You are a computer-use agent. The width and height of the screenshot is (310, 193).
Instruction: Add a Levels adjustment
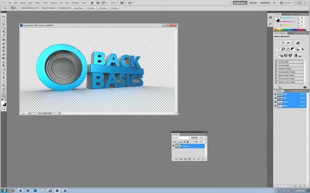[x=288, y=43]
